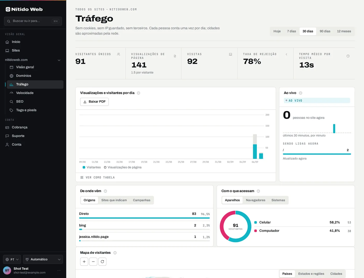The image size is (364, 278).
Task: Reset the visitor map view icon
Action: (x=102, y=262)
